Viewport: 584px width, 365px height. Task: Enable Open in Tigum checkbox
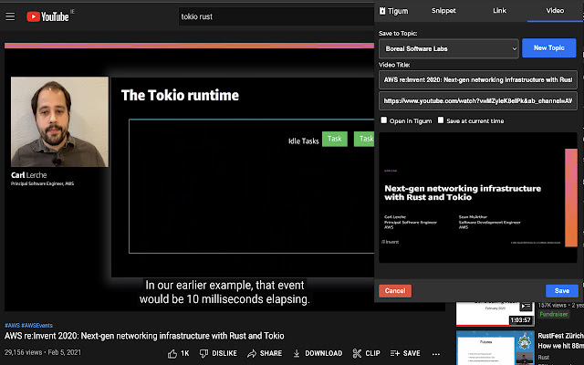coord(383,120)
